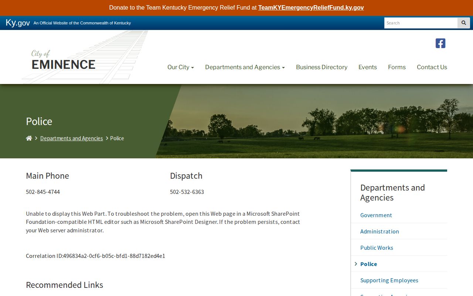This screenshot has width=473, height=296.
Task: Follow TeamKYEmergencyReliefFund.ky.gov donation link
Action: point(311,7)
